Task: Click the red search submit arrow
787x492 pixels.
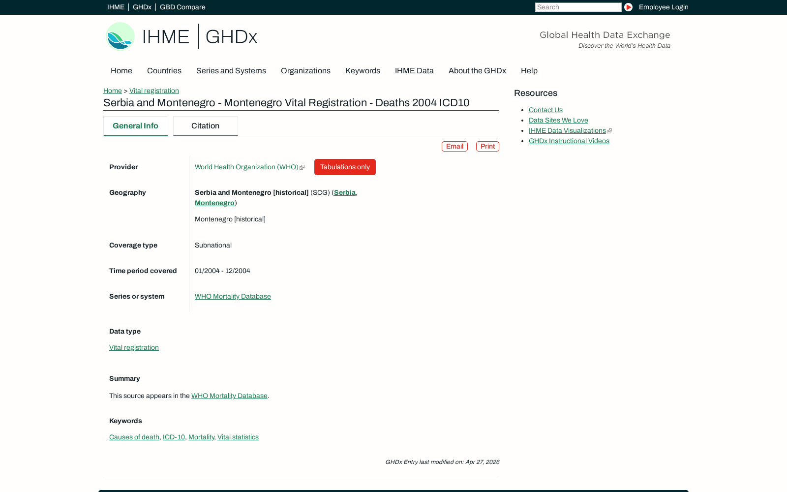Action: (x=628, y=7)
